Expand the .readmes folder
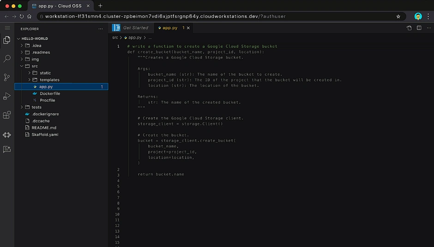The height and width of the screenshot is (247, 434). 22,53
